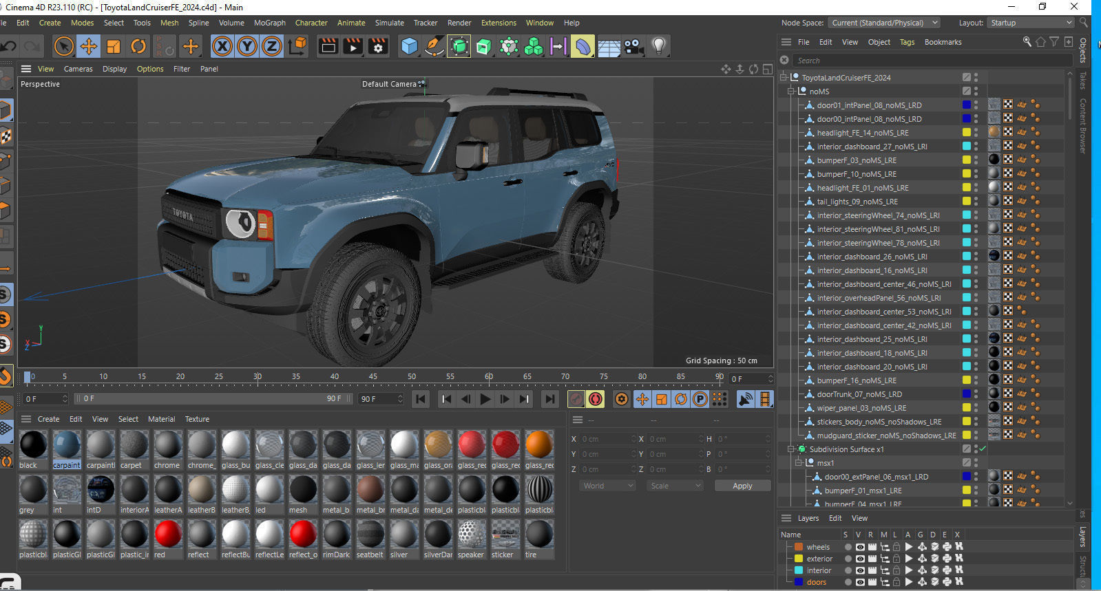Open viewport Cameras menu

tap(78, 69)
